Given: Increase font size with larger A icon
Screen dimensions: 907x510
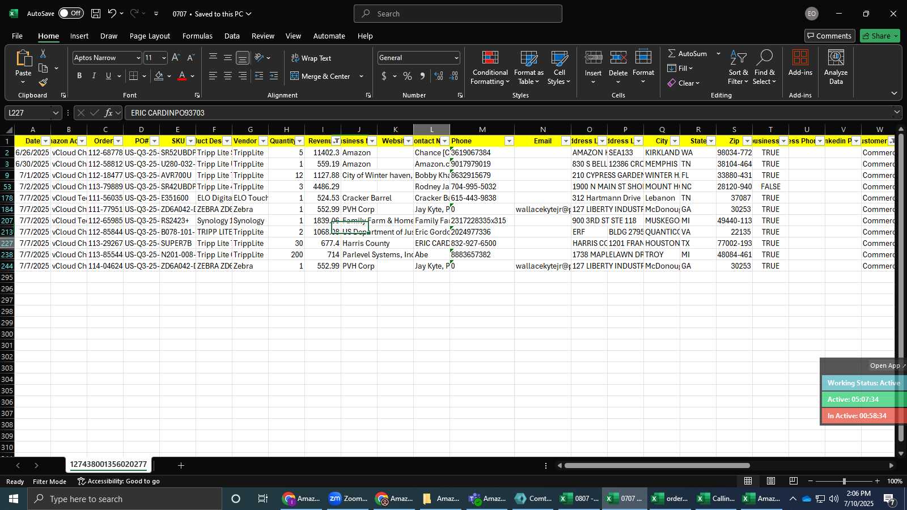Looking at the screenshot, I should coord(176,58).
